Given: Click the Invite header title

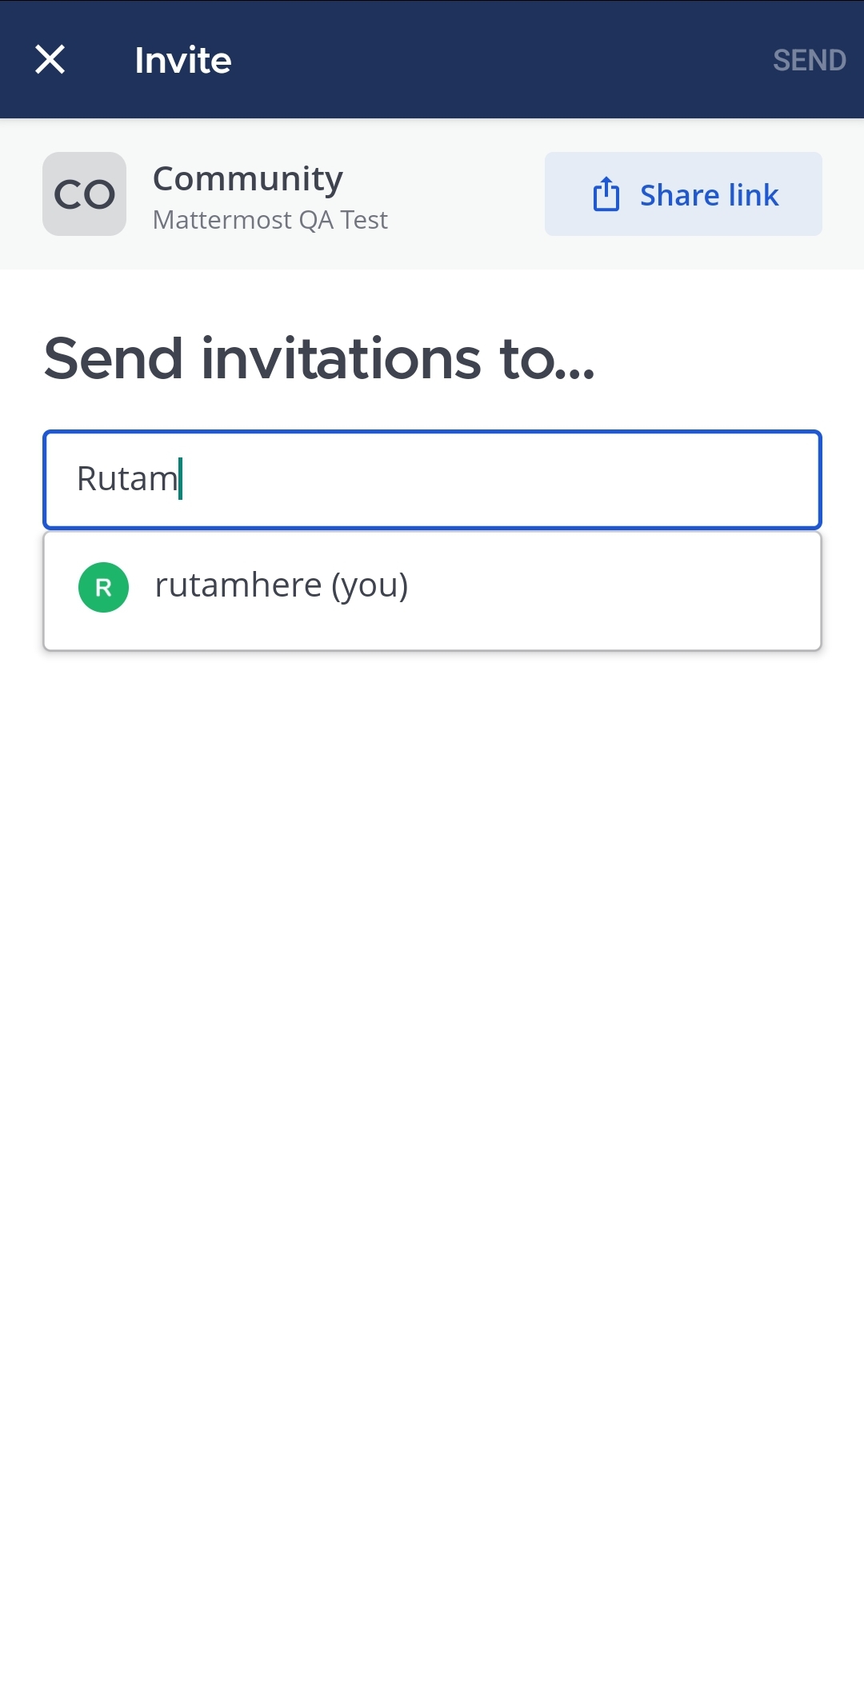Looking at the screenshot, I should point(182,59).
